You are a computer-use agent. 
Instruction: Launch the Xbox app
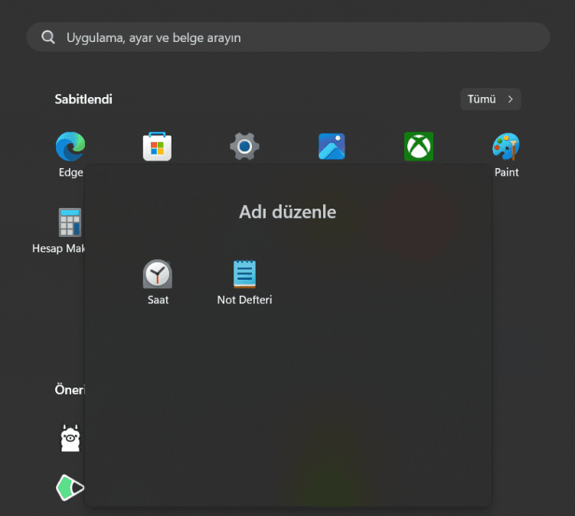point(419,147)
